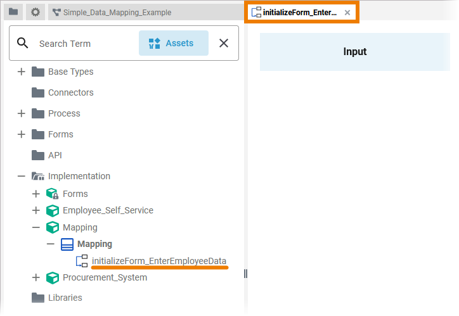The image size is (459, 316).
Task: Close the initializeForm_Enter tab
Action: click(347, 13)
